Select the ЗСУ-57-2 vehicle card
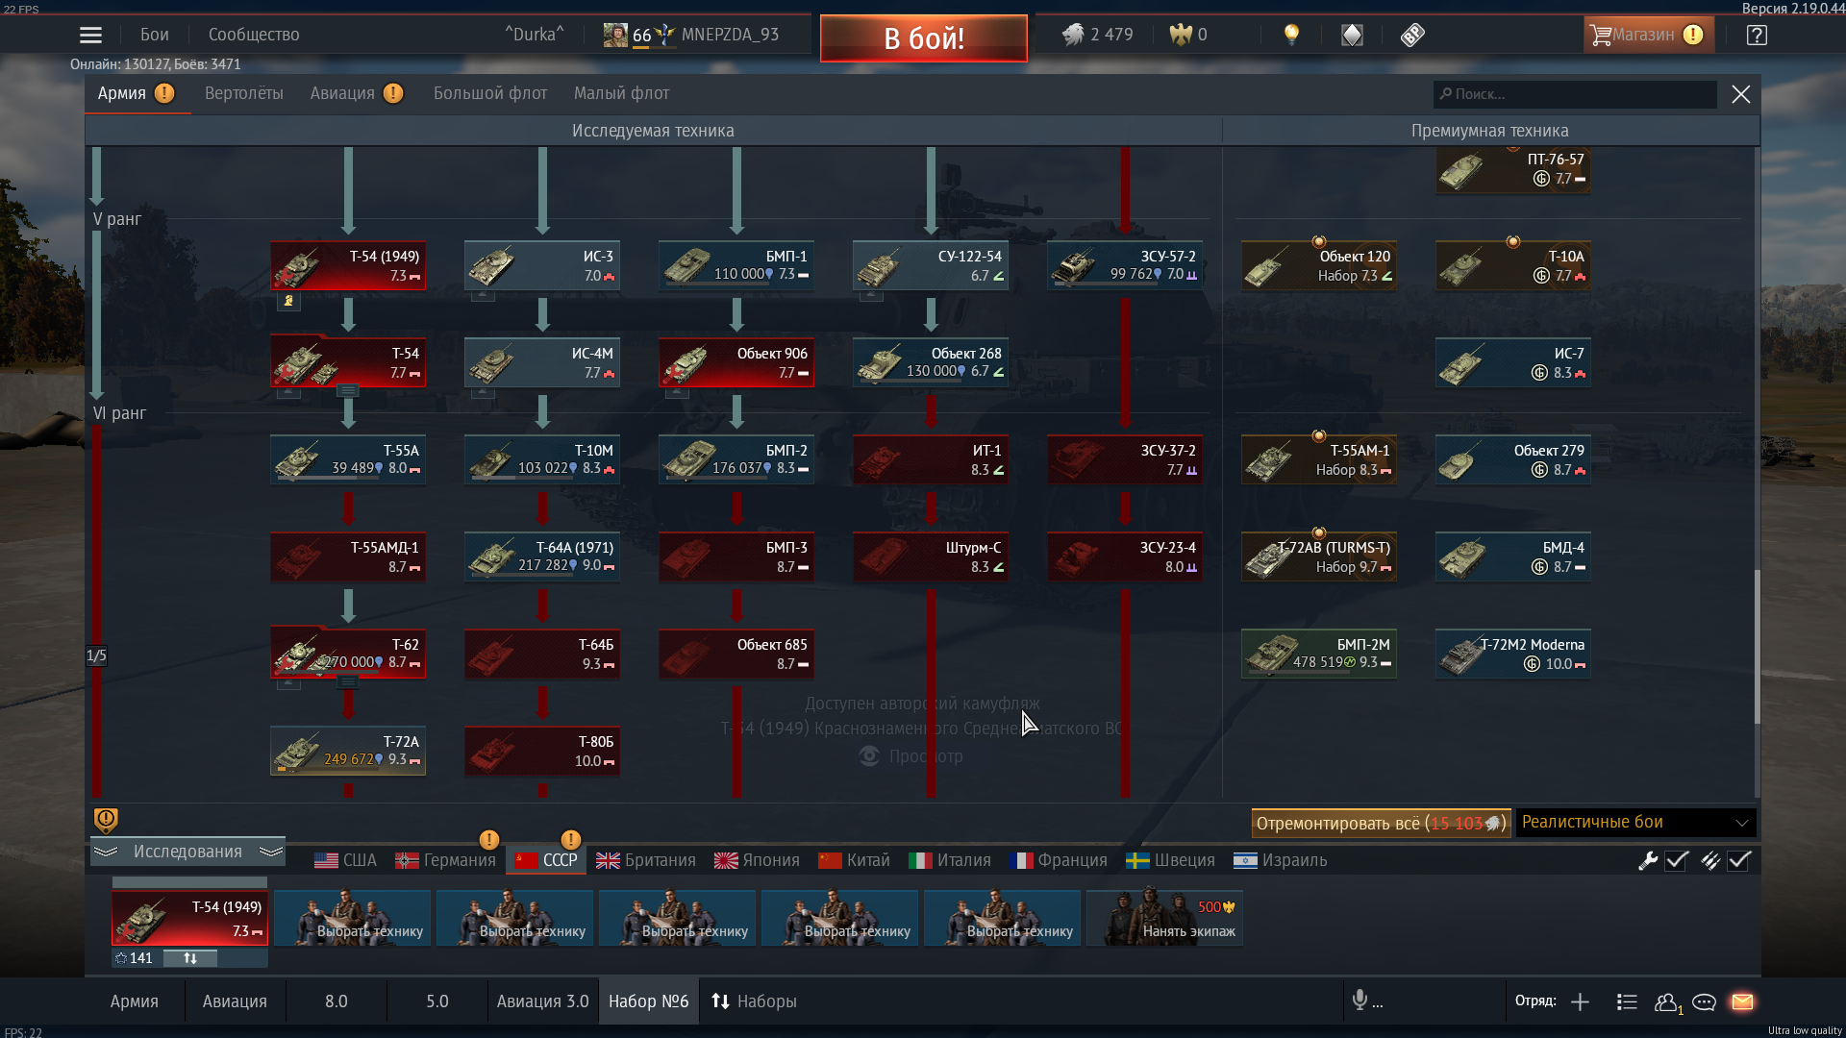Image resolution: width=1846 pixels, height=1038 pixels. point(1125,265)
